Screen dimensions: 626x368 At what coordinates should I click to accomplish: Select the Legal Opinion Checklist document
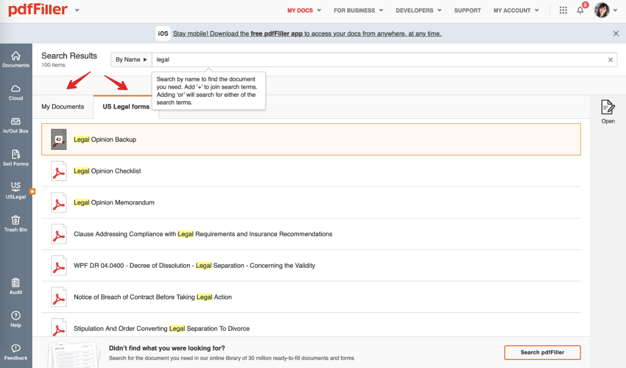coord(107,171)
